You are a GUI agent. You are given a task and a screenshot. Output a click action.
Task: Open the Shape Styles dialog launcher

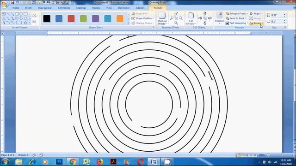point(154,28)
